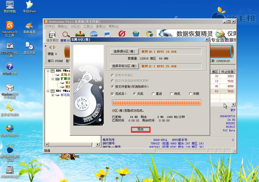Launch the 手动Ghost desktop shortcut

(x=29, y=7)
